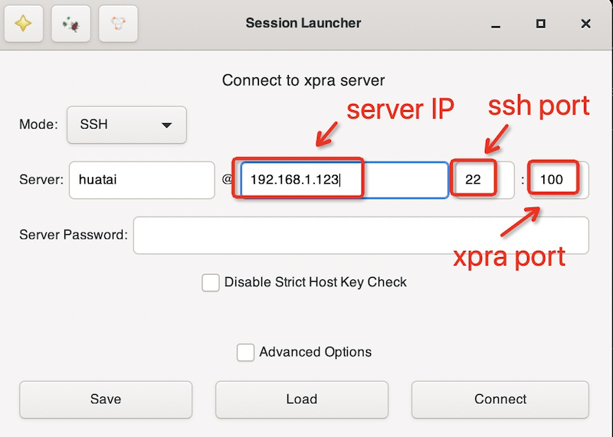Image resolution: width=613 pixels, height=437 pixels.
Task: Maximize the Session Launcher window
Action: 540,24
